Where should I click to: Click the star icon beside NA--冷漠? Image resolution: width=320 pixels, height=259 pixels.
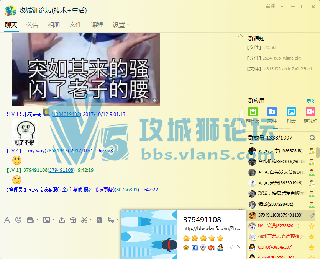[312, 226]
